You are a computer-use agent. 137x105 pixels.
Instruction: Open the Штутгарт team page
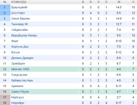click(18, 13)
